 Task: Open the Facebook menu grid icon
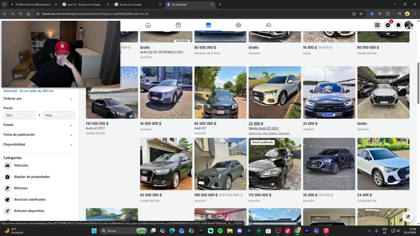(377, 25)
